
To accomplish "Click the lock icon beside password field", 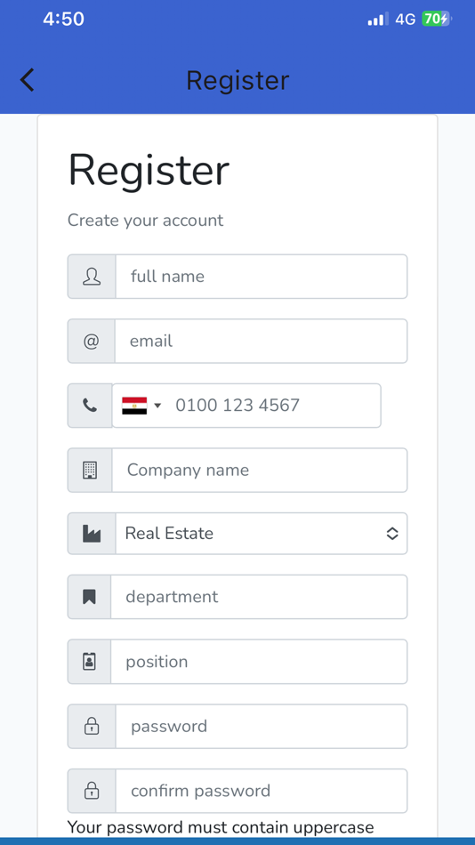I will click(x=92, y=727).
